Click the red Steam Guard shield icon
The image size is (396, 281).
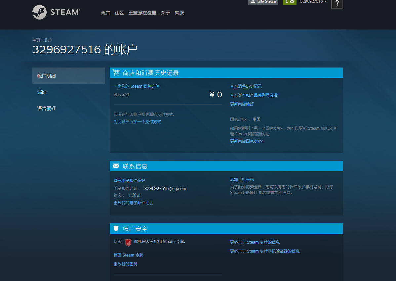(x=128, y=242)
